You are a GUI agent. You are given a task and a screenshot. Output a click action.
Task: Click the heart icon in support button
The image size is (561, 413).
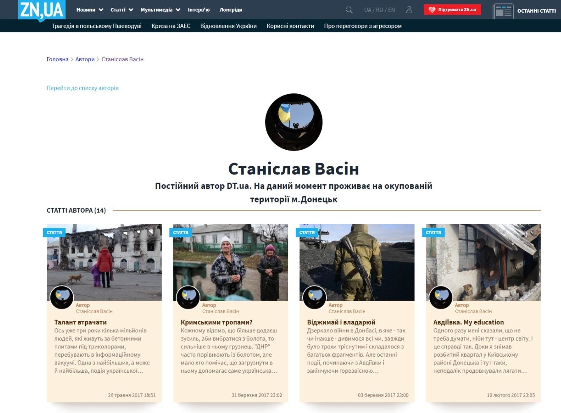pyautogui.click(x=432, y=10)
